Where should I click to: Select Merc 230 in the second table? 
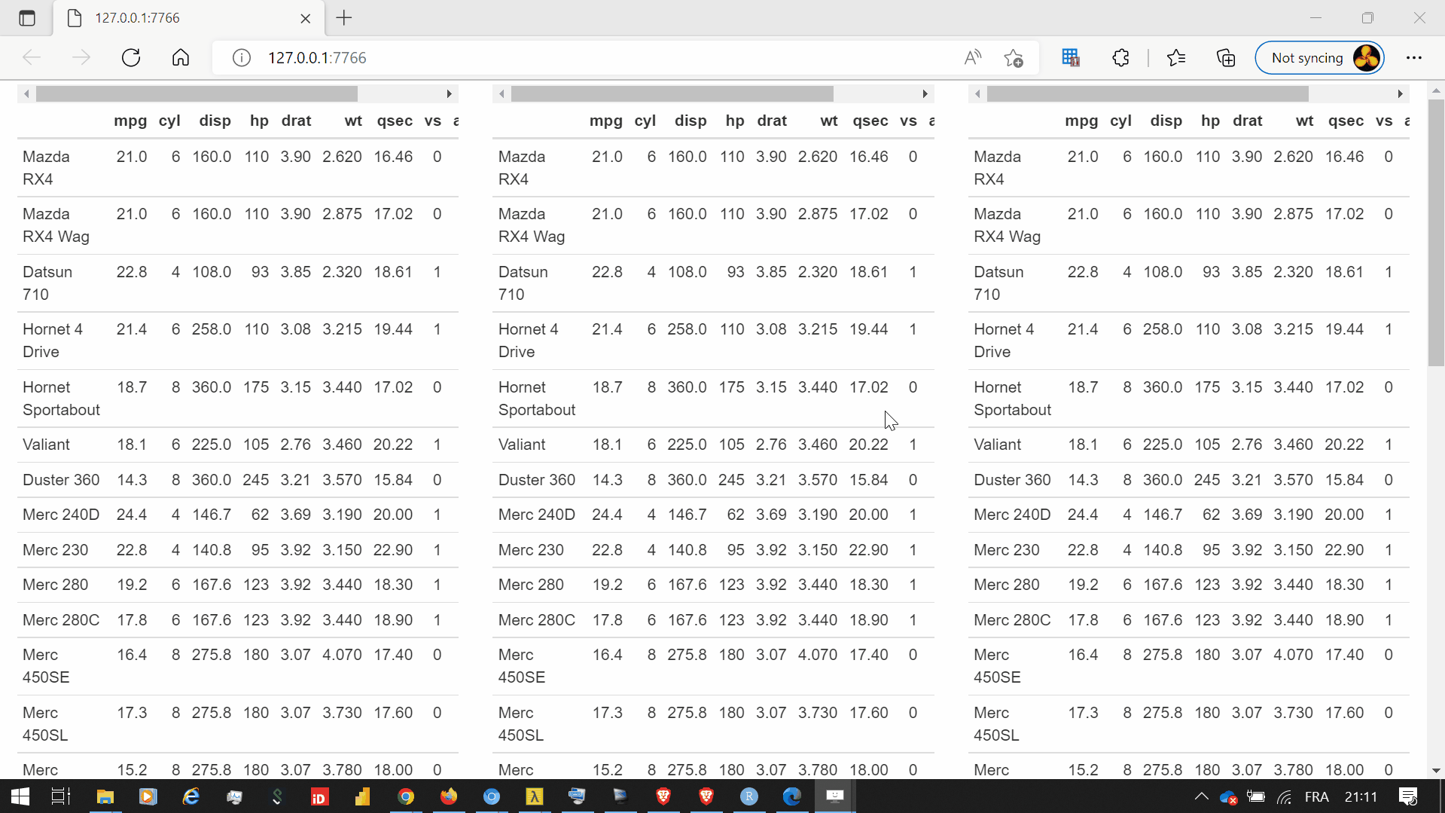coord(531,550)
